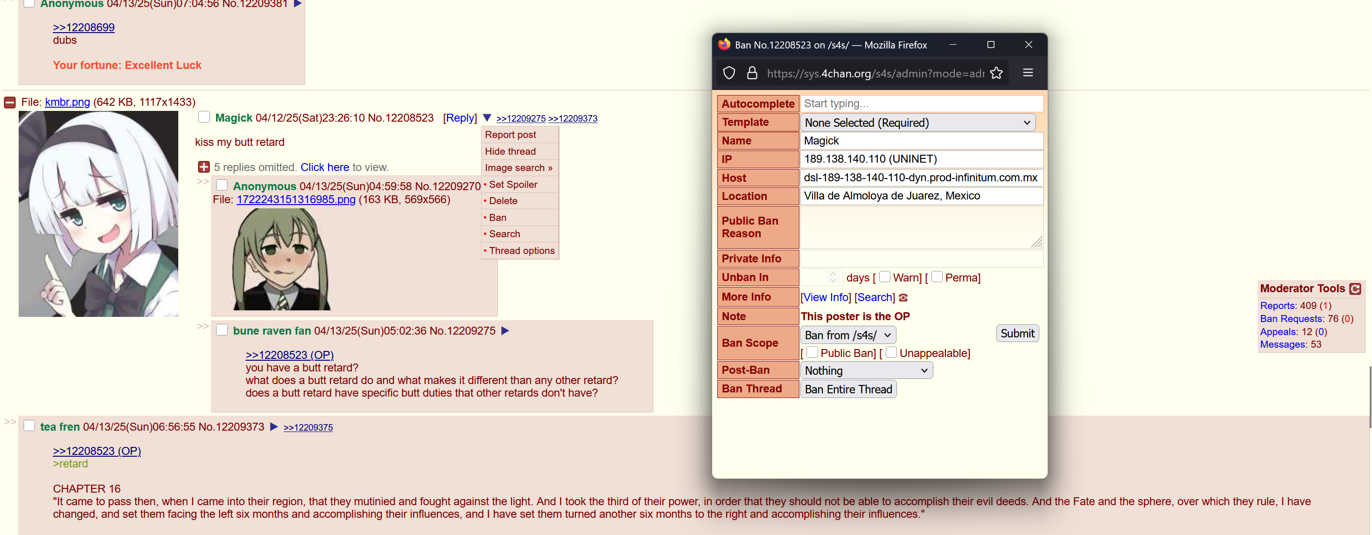Choose Delete from the post menu
This screenshot has width=1372, height=535.
pos(503,201)
